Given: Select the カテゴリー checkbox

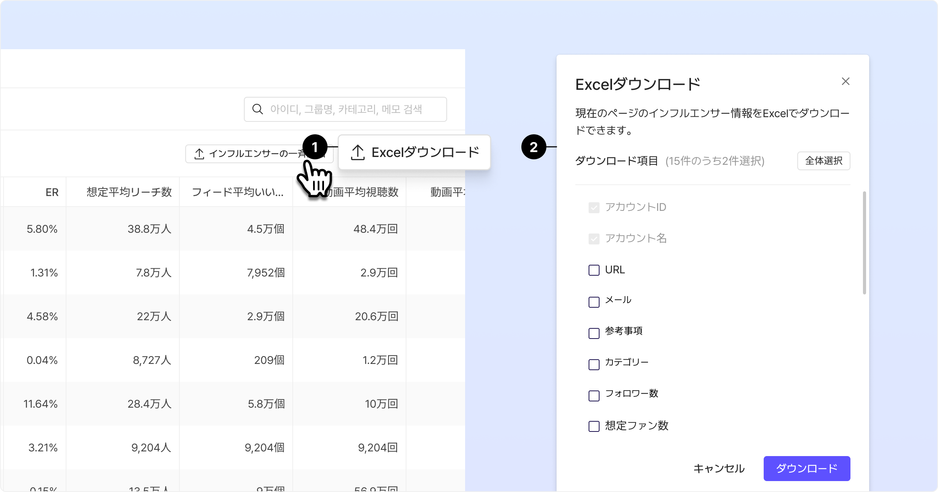Looking at the screenshot, I should point(594,364).
